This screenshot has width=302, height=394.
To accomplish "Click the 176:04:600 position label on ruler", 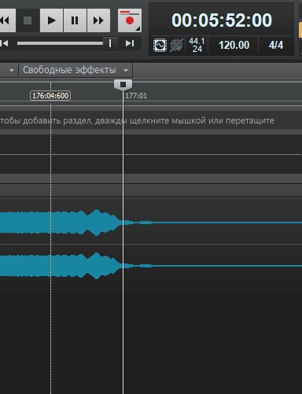I will click(50, 95).
